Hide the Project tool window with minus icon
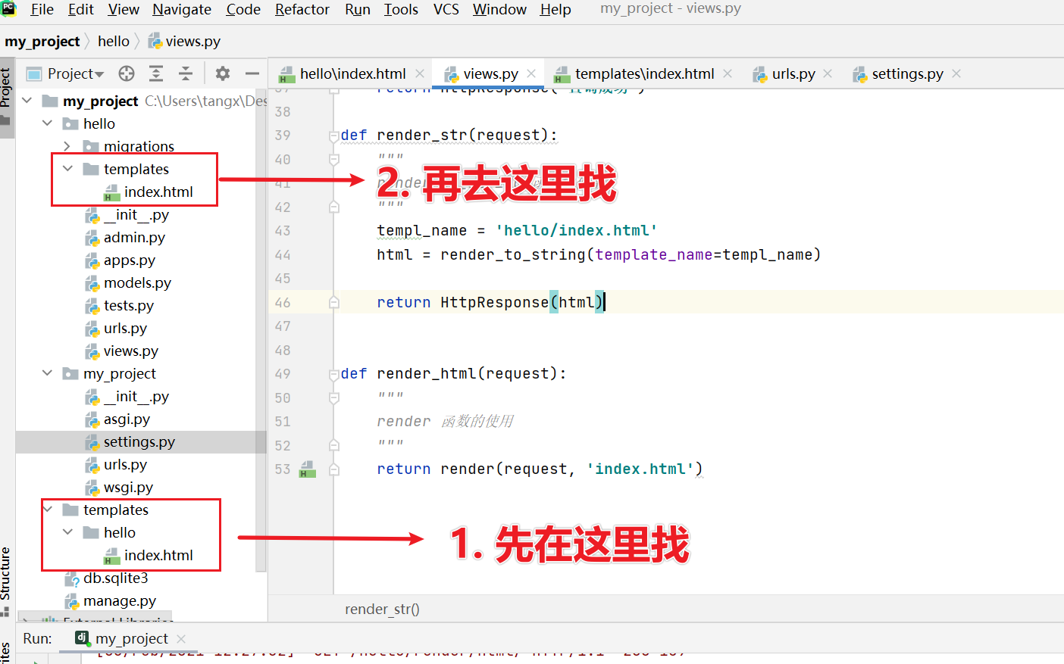The width and height of the screenshot is (1064, 664). tap(252, 73)
